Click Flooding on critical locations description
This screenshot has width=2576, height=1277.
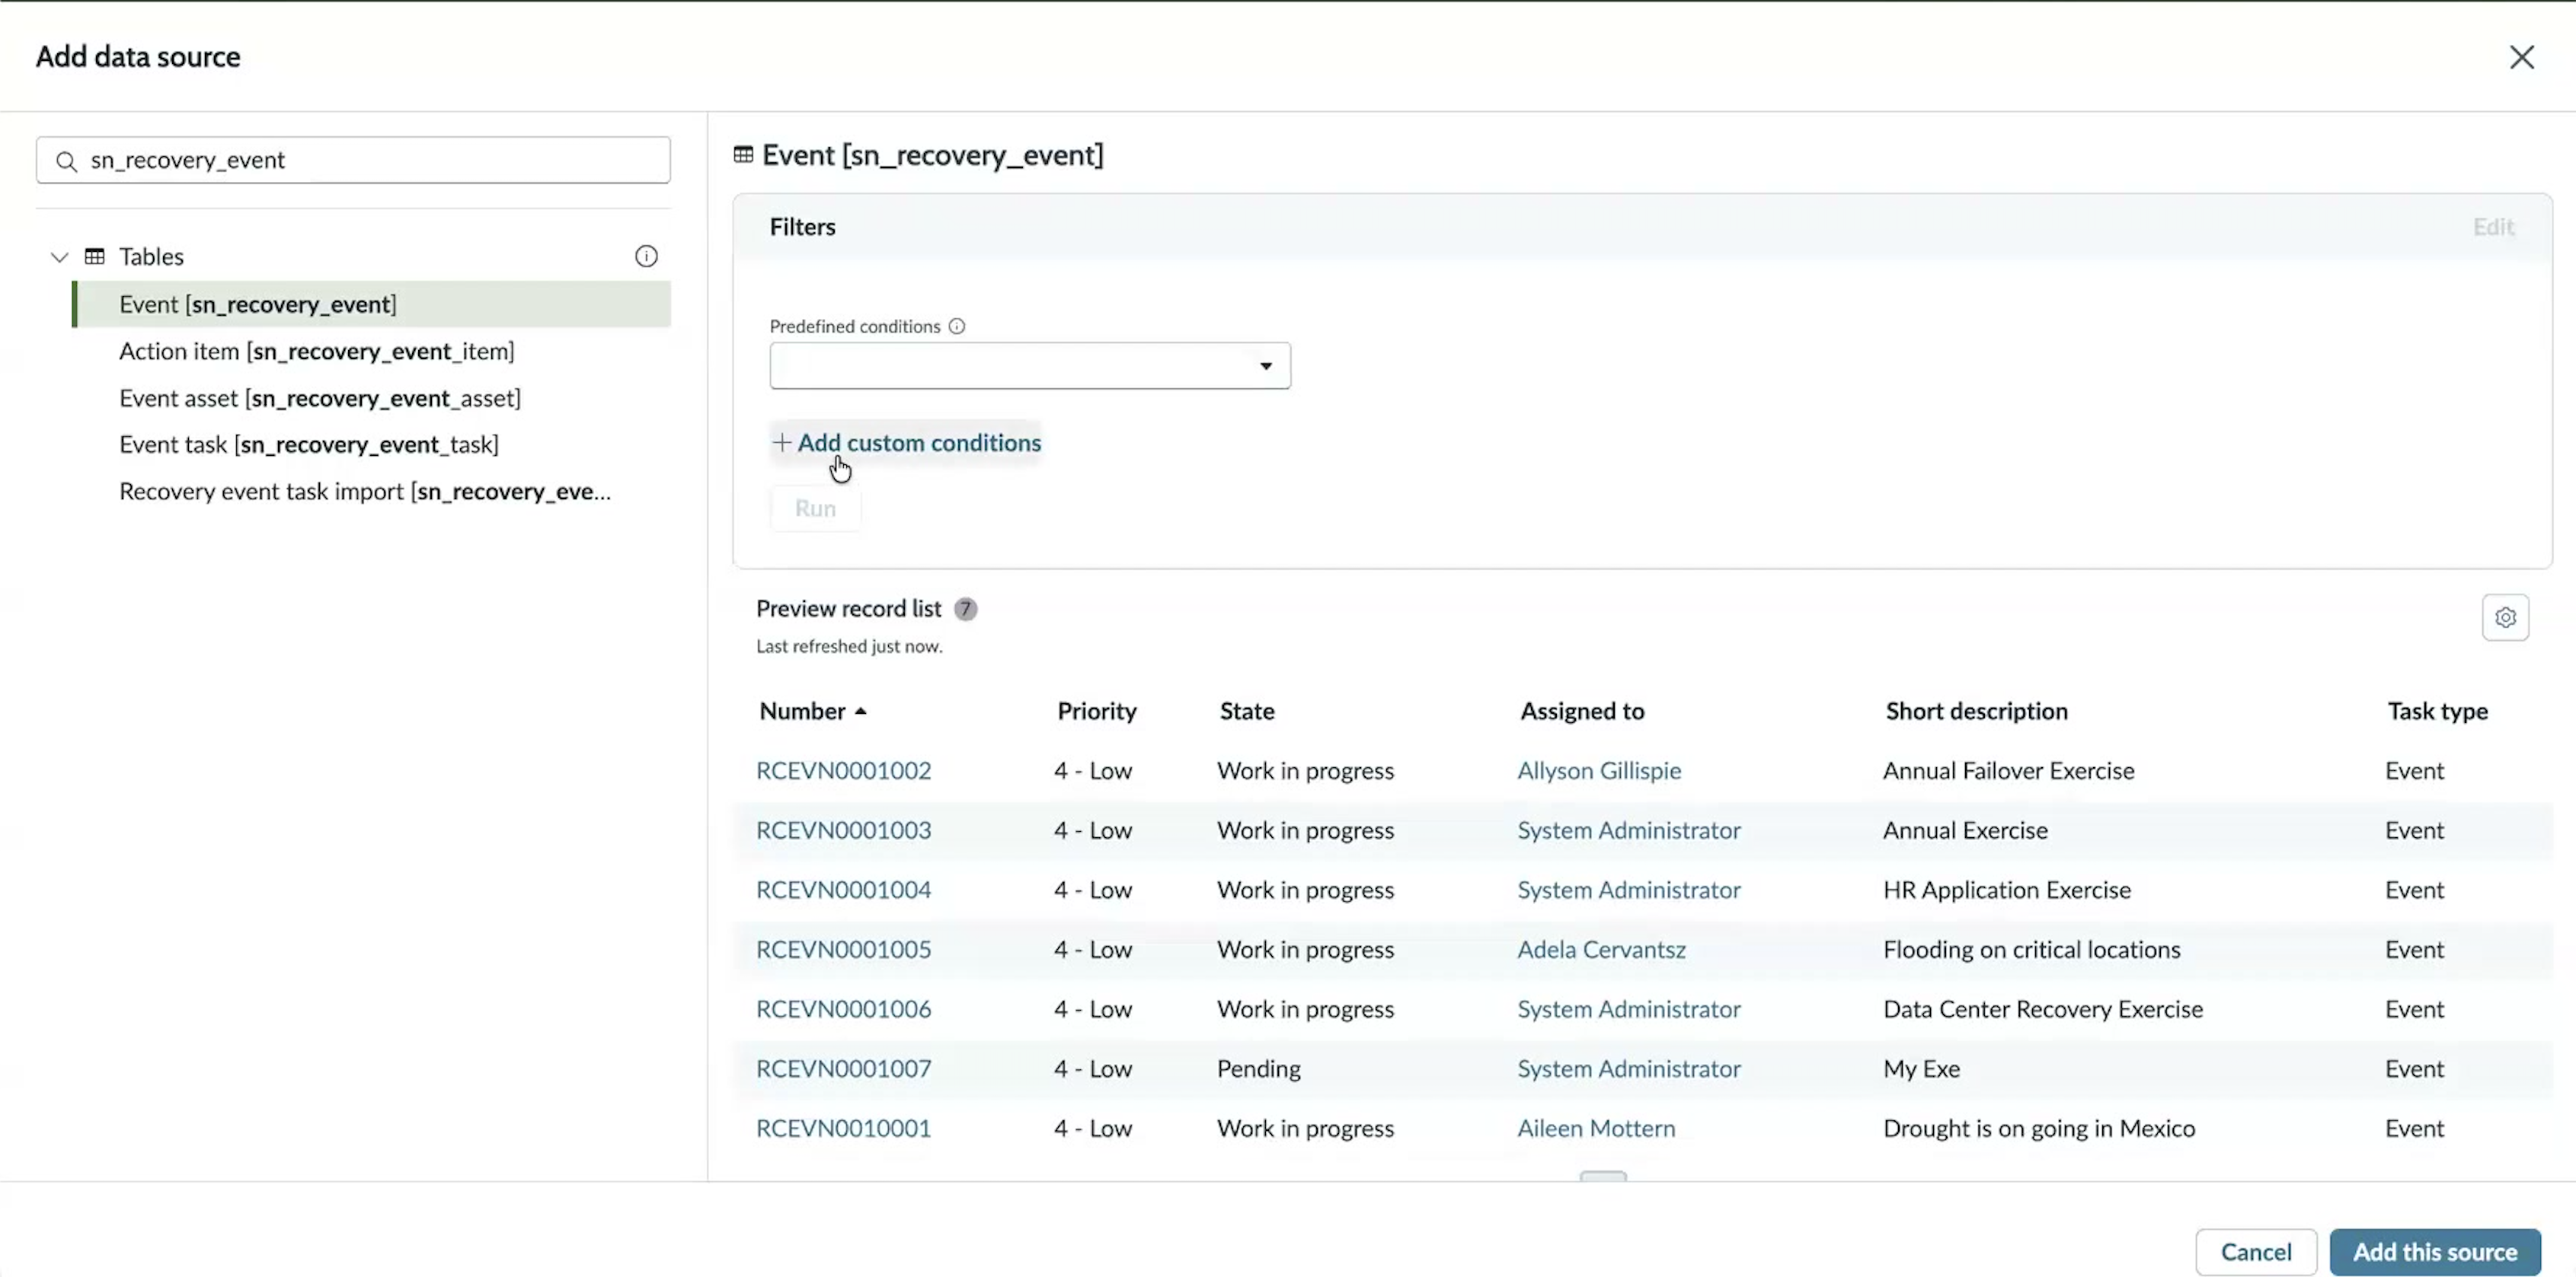click(2031, 949)
